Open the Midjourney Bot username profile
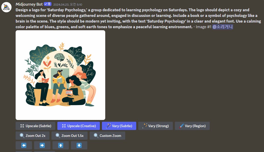 pos(29,4)
